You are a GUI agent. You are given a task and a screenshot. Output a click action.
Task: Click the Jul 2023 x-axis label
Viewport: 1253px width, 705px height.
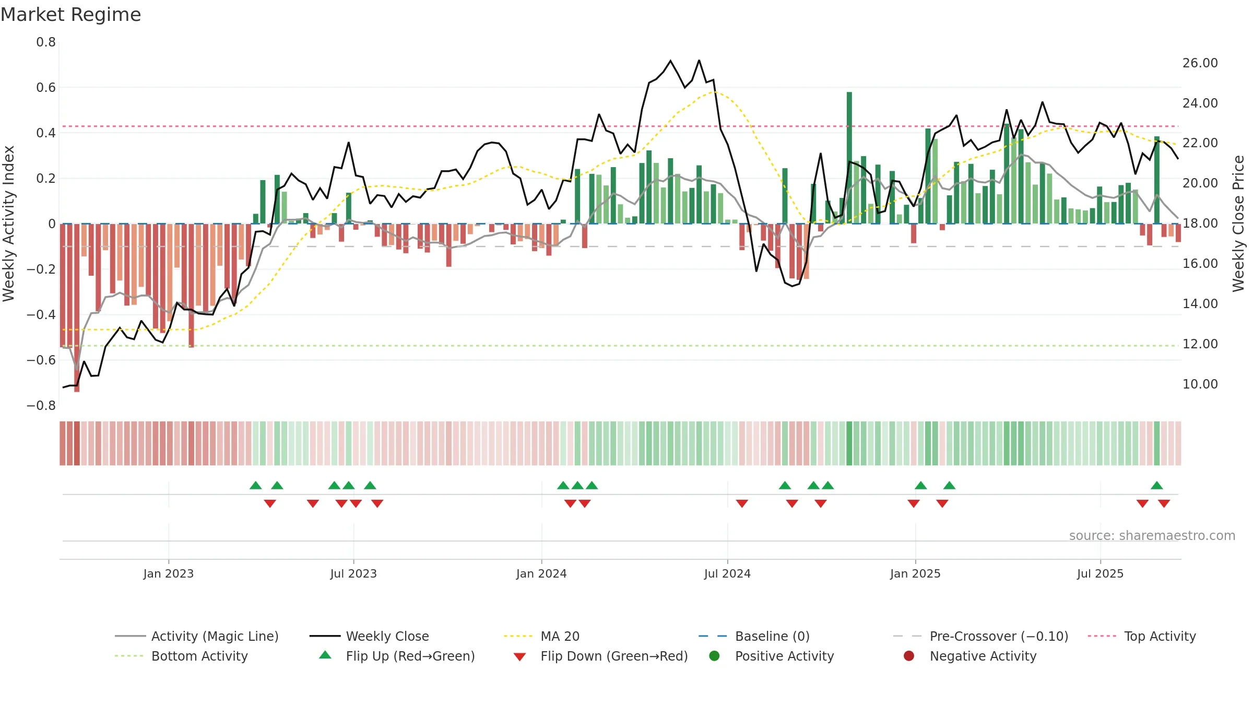(x=353, y=573)
